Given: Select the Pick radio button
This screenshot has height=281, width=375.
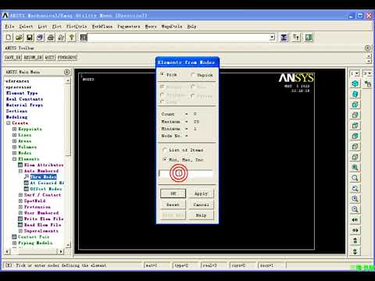Looking at the screenshot, I should tap(162, 74).
